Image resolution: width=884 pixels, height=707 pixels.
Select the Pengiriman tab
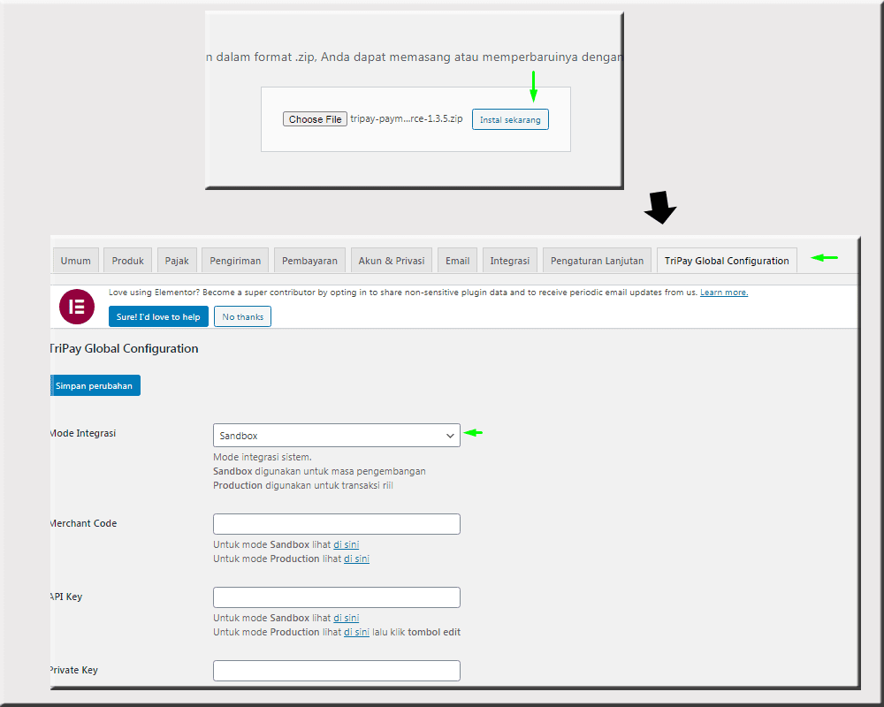[x=235, y=261]
